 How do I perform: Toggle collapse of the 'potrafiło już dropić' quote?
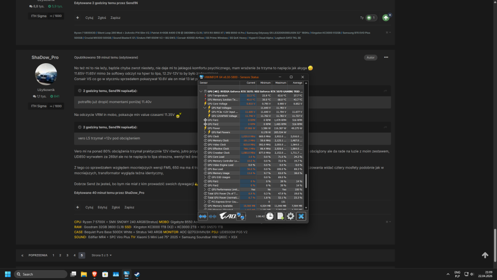click(x=80, y=91)
